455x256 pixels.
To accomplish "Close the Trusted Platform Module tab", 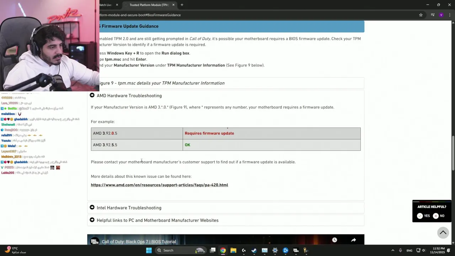I will tap(173, 5).
